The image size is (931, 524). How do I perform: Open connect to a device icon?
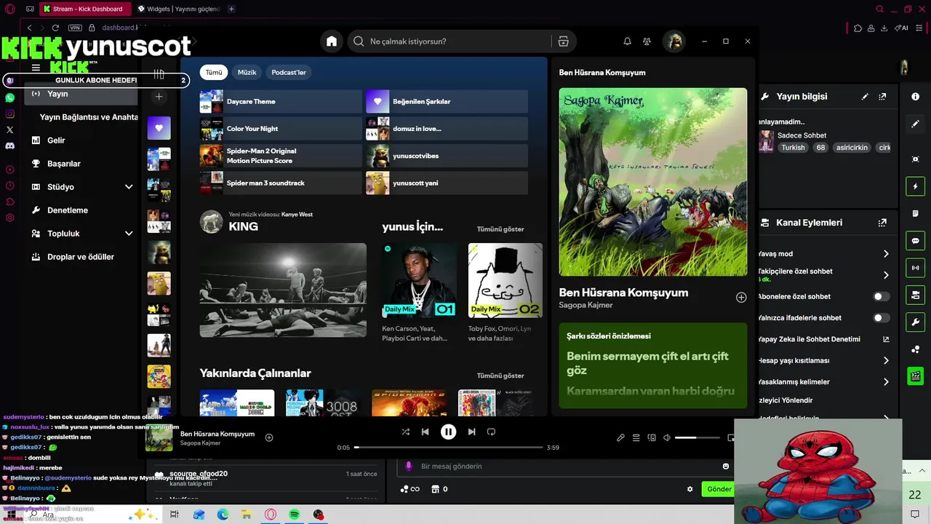click(652, 437)
